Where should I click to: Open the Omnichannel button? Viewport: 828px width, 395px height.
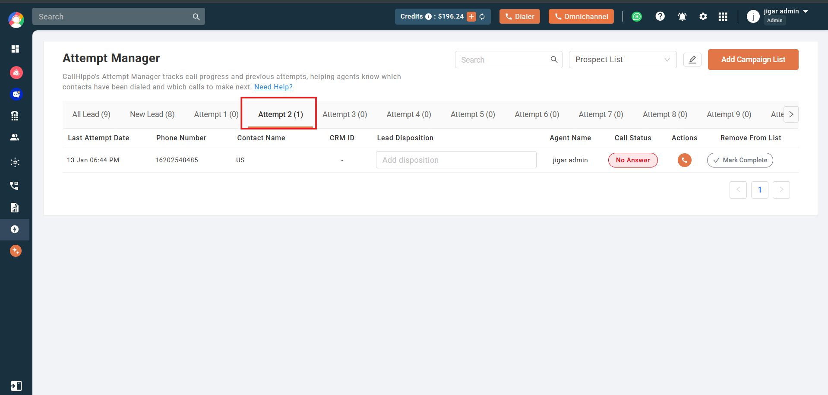click(581, 16)
